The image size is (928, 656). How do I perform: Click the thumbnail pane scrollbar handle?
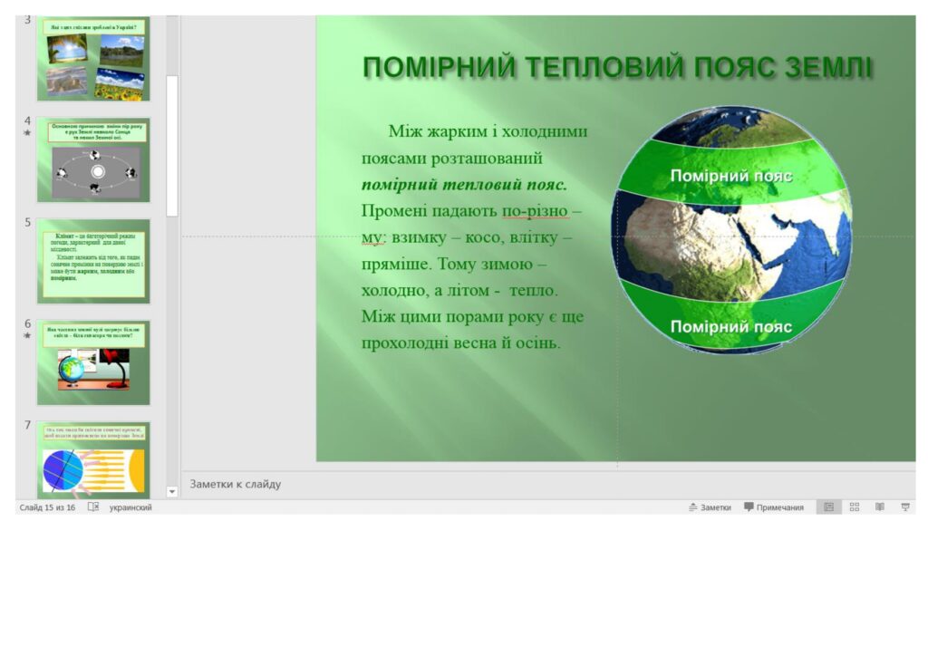pyautogui.click(x=172, y=146)
